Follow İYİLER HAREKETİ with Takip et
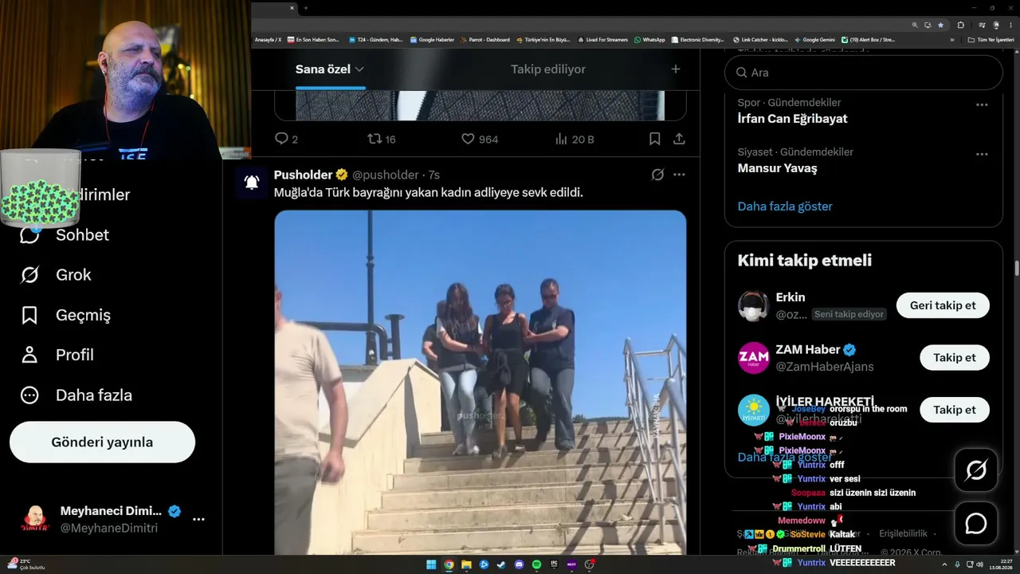The image size is (1020, 574). click(955, 410)
